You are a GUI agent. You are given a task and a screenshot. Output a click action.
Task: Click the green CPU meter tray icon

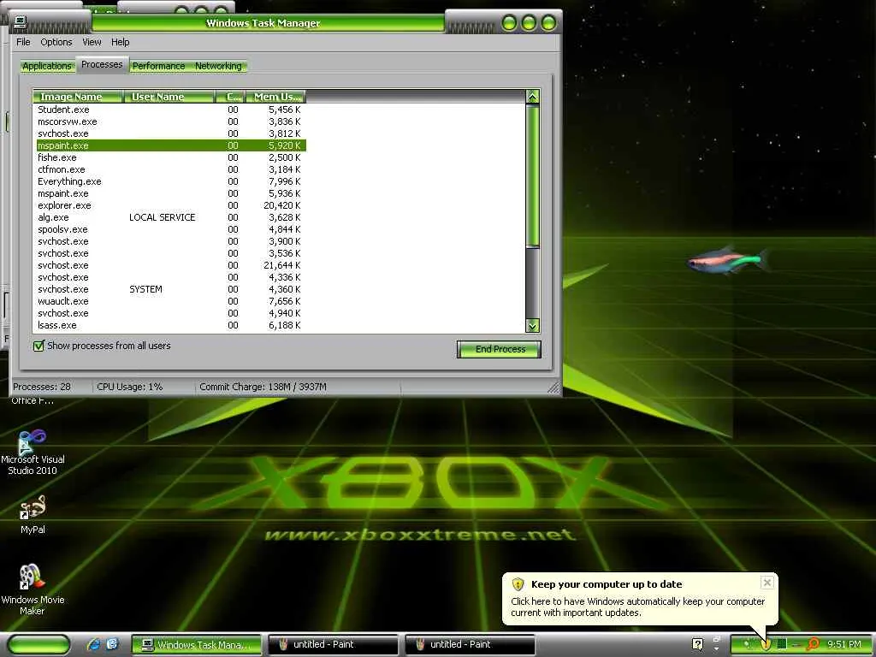pos(782,644)
